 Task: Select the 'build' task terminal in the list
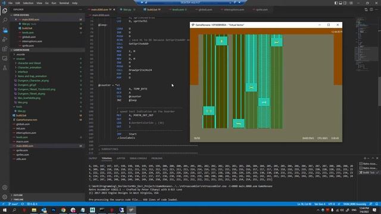[x=368, y=172]
